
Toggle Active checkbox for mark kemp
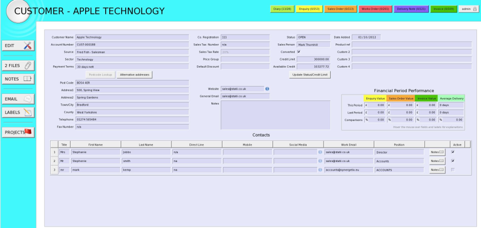(x=453, y=169)
